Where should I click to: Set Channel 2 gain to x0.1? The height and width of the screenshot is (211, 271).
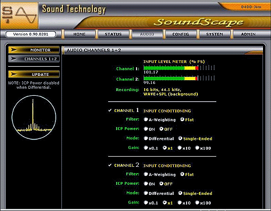(x=146, y=202)
